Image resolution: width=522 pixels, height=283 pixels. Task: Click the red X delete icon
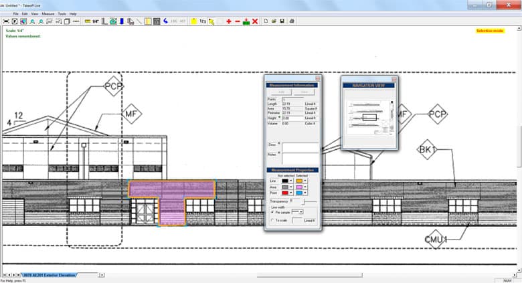255,21
